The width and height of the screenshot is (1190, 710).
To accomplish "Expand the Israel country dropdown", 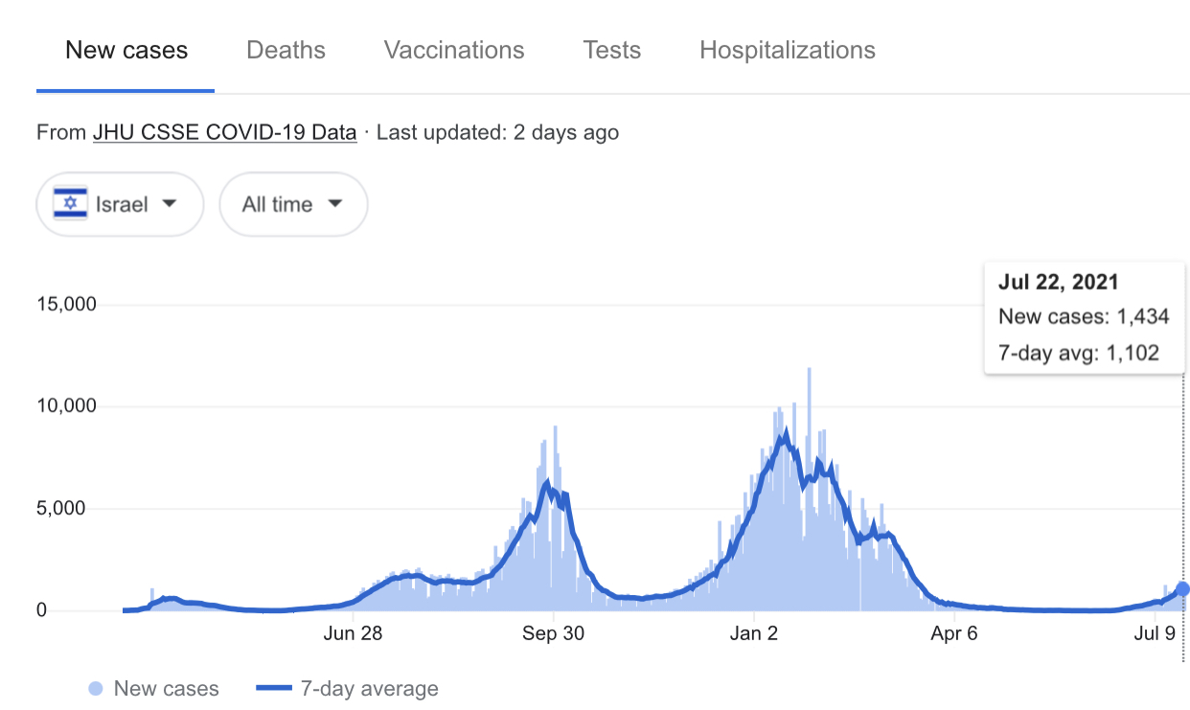I will pos(121,204).
